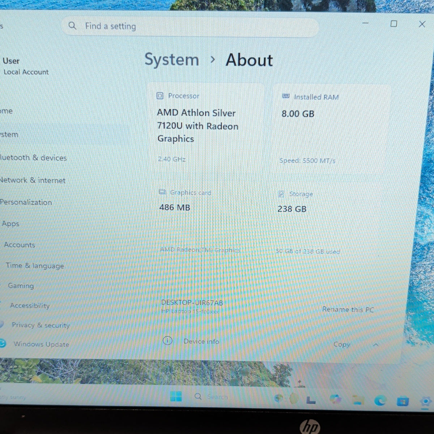Screen dimensions: 434x434
Task: Click the Device info circle icon
Action: pos(167,340)
